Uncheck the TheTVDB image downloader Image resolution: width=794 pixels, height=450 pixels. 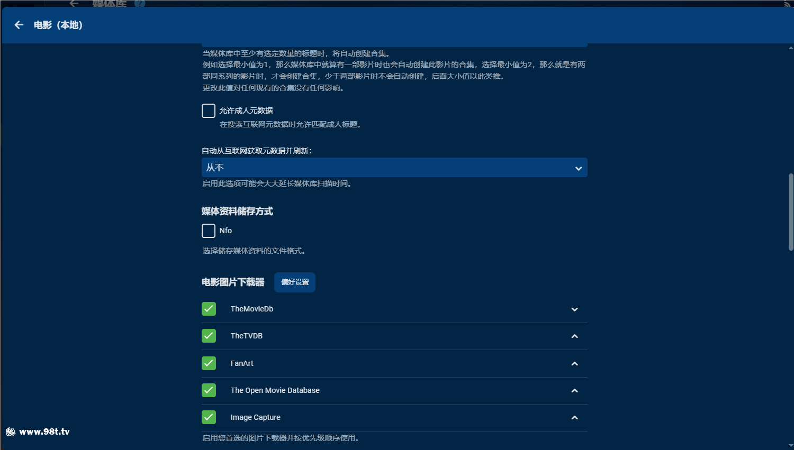209,336
